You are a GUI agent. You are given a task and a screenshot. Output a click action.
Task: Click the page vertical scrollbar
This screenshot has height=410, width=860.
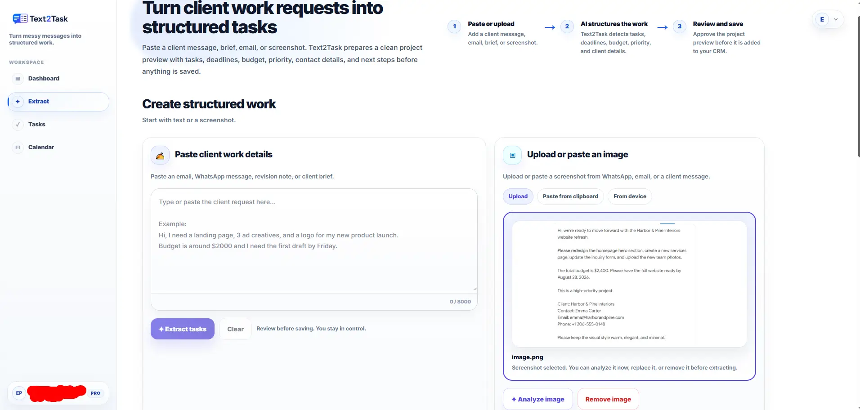(x=859, y=85)
